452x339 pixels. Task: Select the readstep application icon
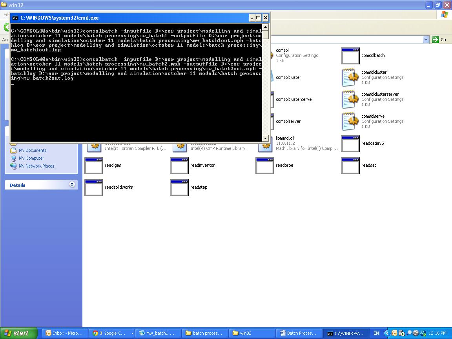click(x=179, y=188)
